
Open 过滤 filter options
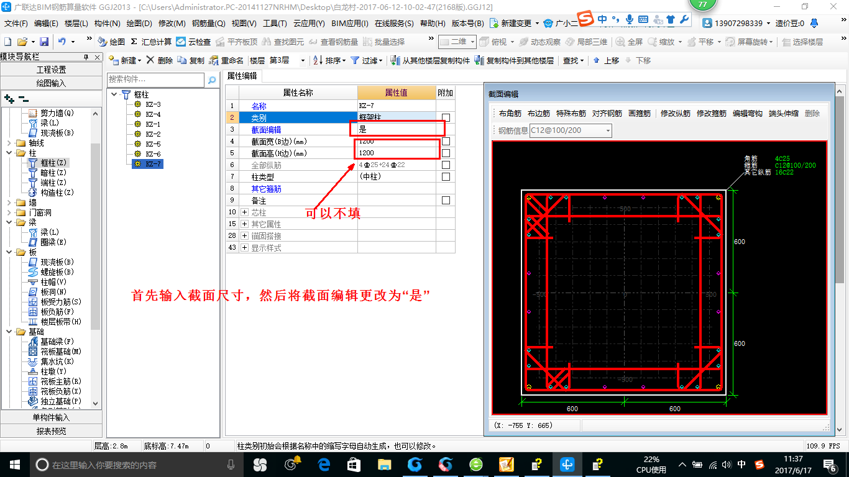pos(367,60)
